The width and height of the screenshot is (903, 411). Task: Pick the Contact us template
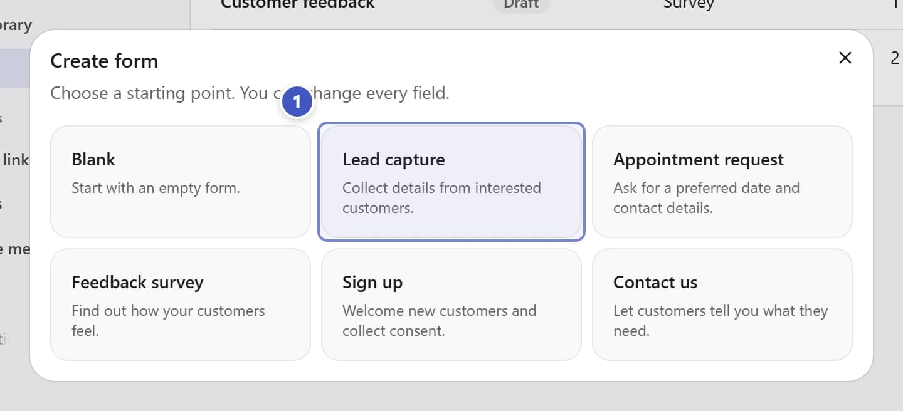(722, 304)
